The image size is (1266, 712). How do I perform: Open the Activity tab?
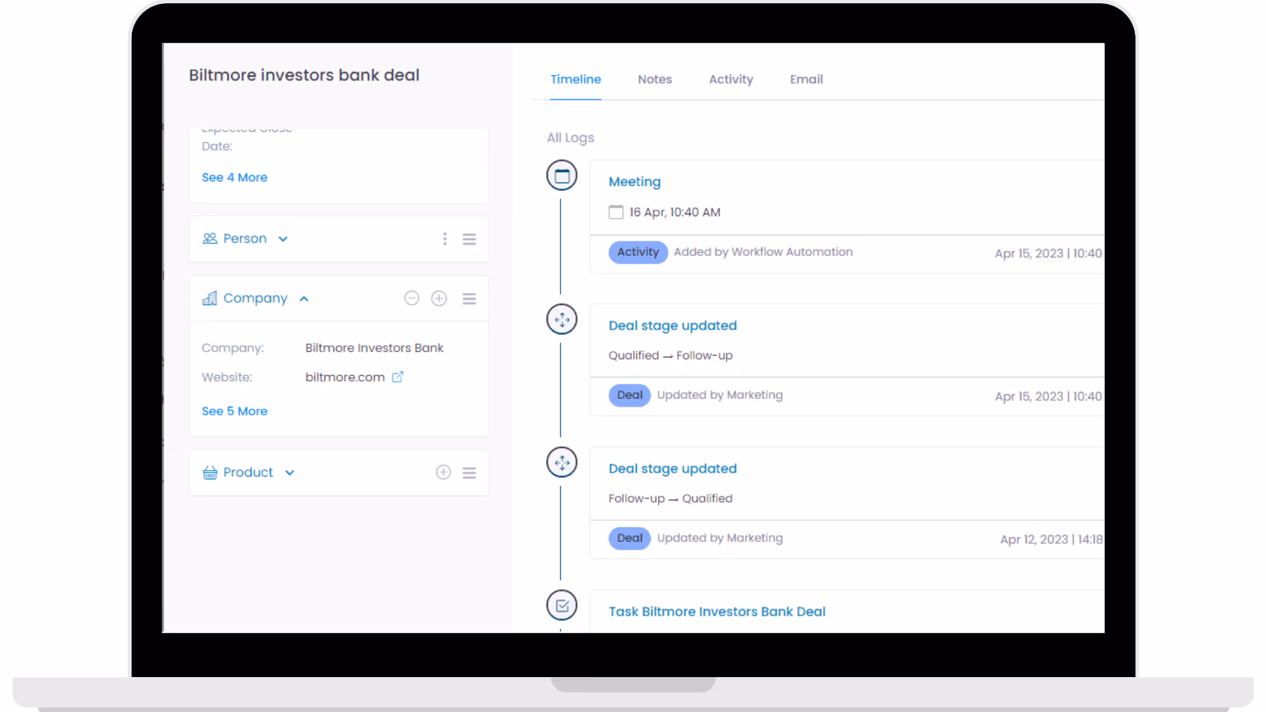(x=731, y=79)
